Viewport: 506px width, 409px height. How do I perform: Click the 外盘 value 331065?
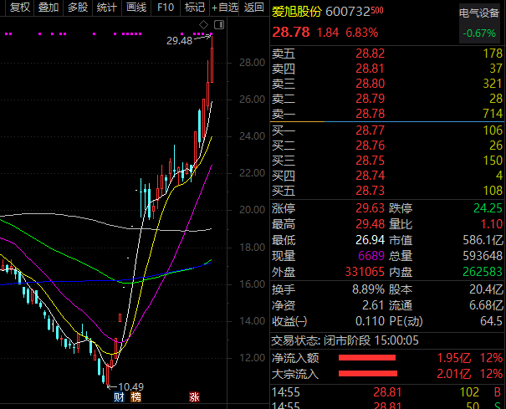365,272
